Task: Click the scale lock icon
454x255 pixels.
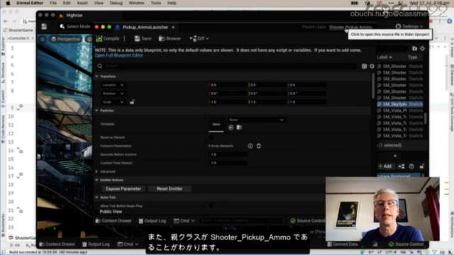Action: click(132, 102)
